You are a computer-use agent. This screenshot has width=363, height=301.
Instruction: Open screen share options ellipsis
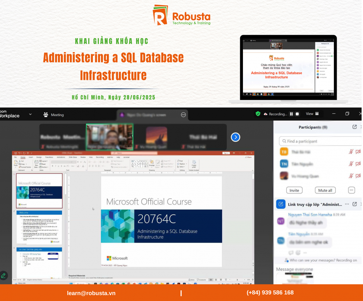183,115
